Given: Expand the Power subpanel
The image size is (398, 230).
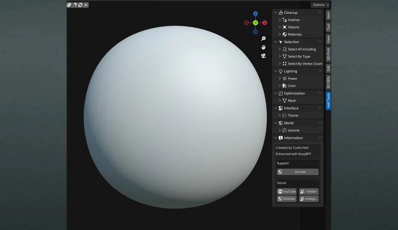Looking at the screenshot, I should (280, 78).
